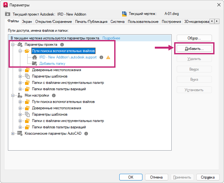Follow the Подробнее link

tap(111, 38)
